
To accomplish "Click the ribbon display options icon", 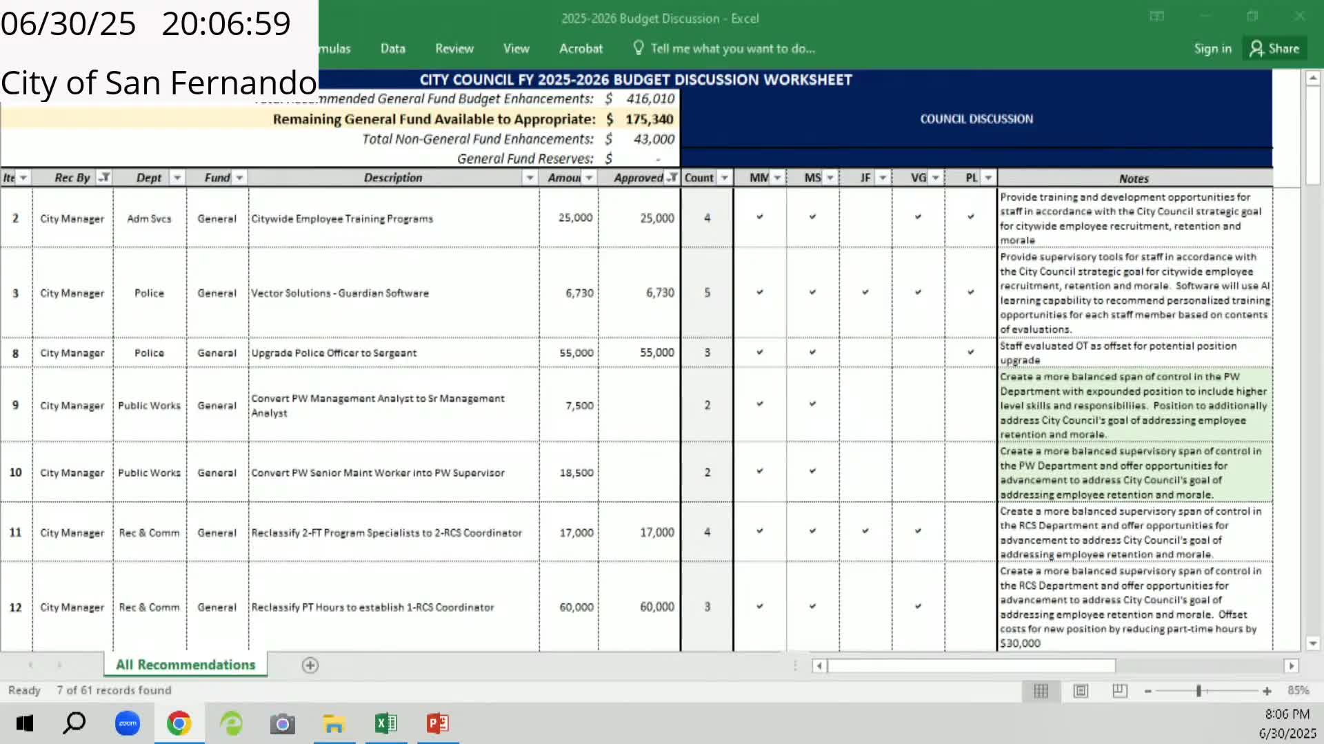I will 1157,17.
